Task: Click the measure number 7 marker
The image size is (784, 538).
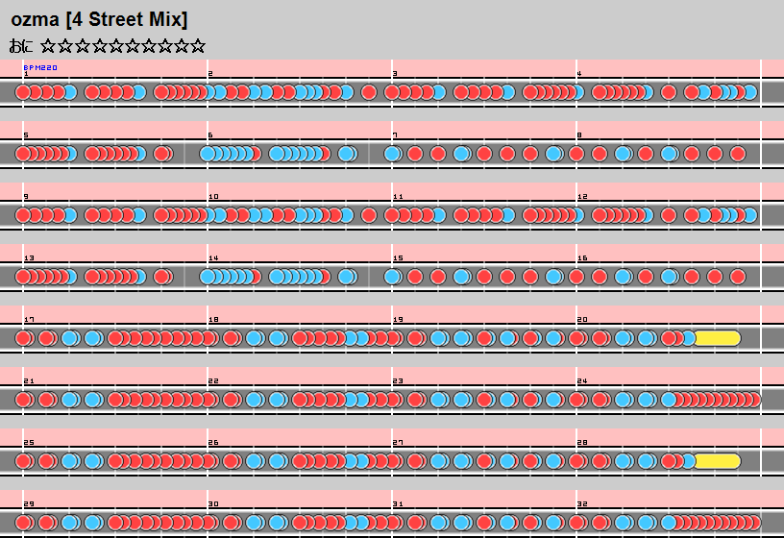Action: pos(395,135)
